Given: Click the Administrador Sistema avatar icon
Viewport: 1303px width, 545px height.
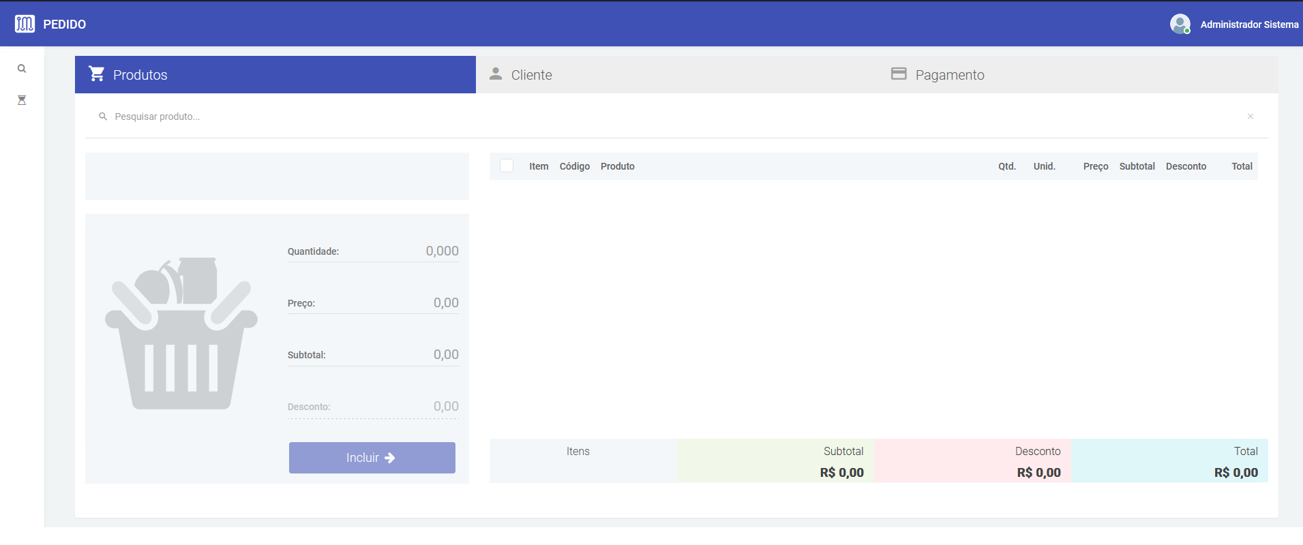Looking at the screenshot, I should coord(1180,24).
